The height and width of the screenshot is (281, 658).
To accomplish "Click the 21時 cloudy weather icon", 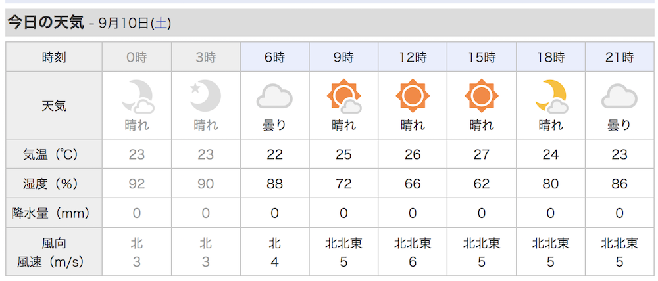I will (619, 97).
